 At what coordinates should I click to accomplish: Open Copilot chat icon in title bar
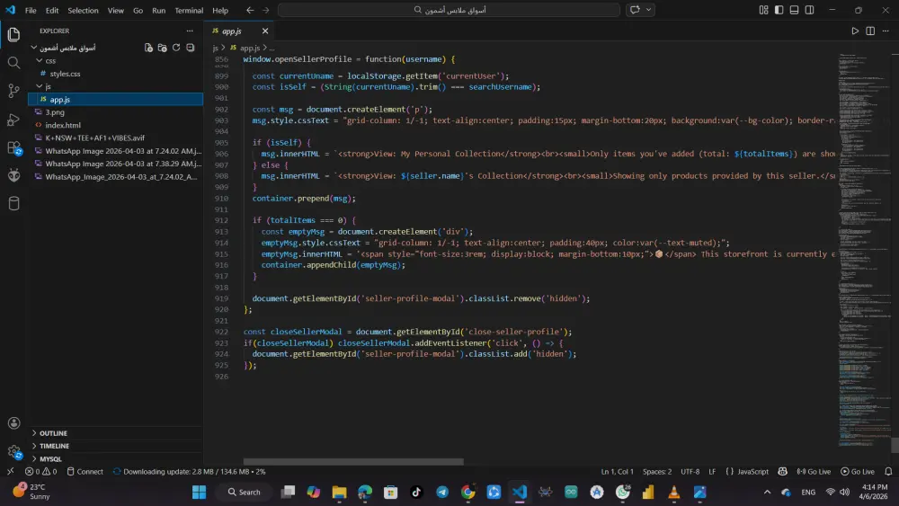pyautogui.click(x=635, y=10)
